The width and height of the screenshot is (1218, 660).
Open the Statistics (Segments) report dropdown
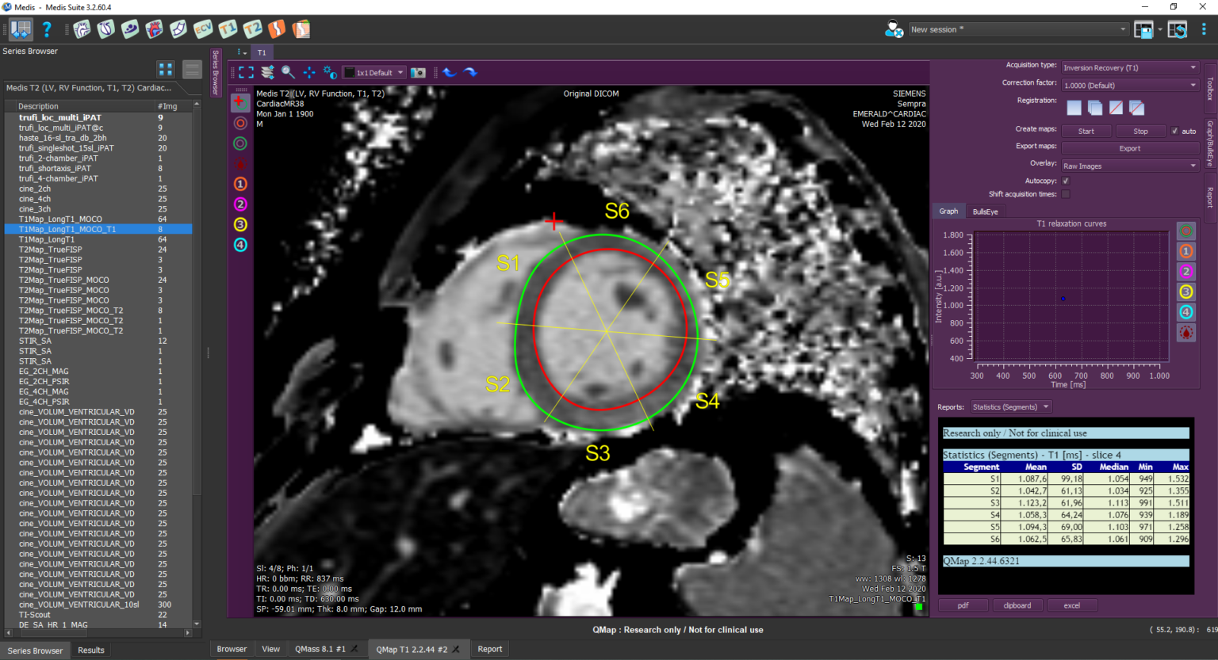click(1011, 406)
